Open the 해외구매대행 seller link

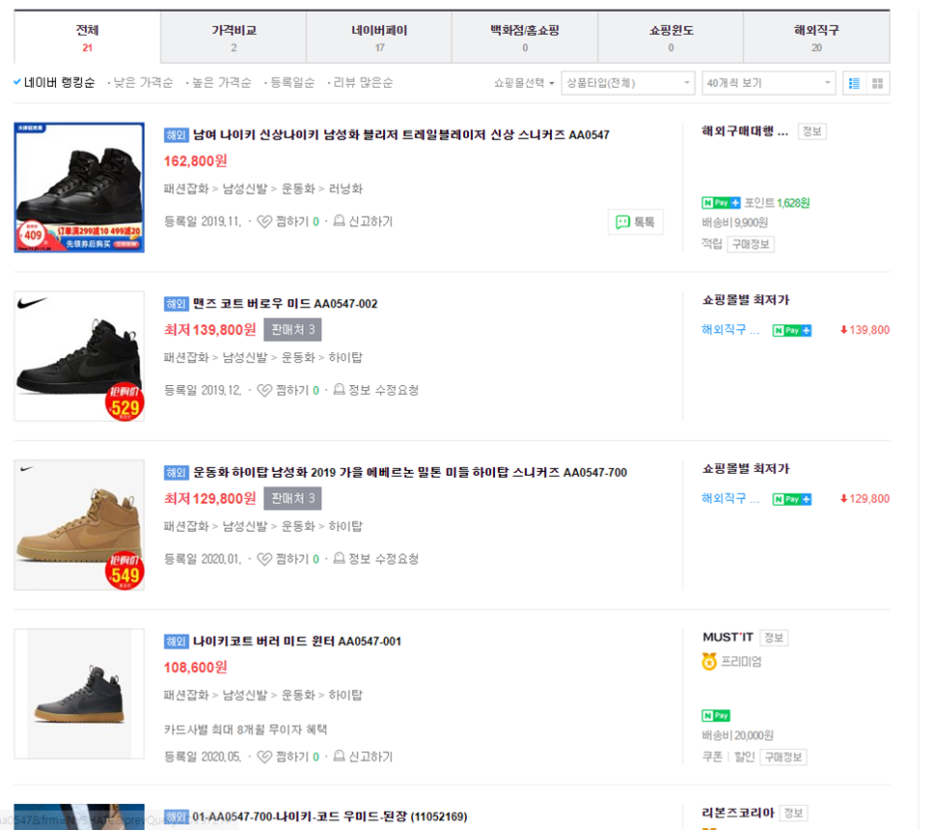745,132
